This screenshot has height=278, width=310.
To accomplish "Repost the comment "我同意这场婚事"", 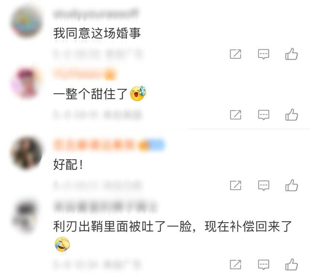I will coord(235,54).
